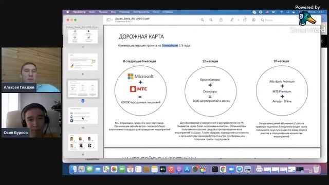Screen dimensions: 329x185
Task: Select page 11 thumbnail with team portraits
Action: pos(83,142)
